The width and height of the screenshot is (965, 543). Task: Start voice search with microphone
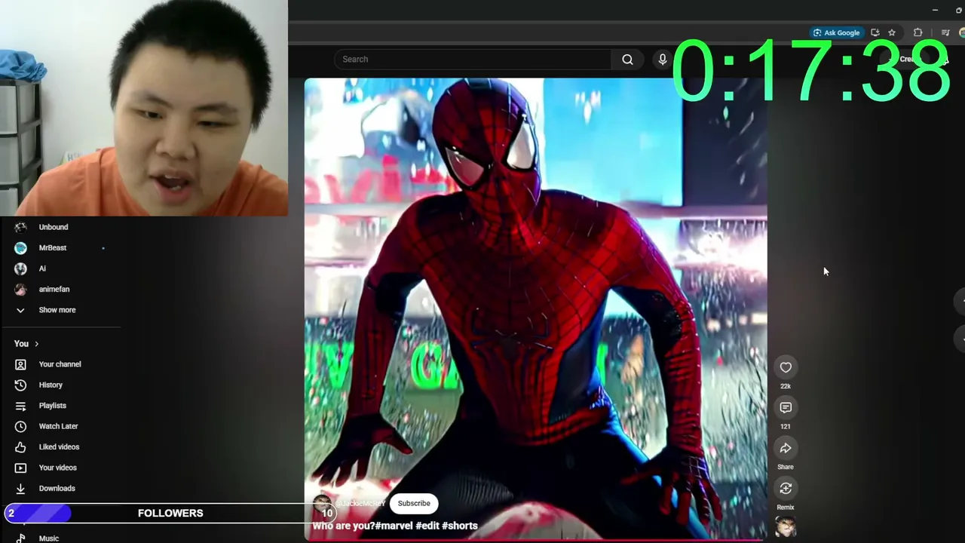[x=662, y=60]
